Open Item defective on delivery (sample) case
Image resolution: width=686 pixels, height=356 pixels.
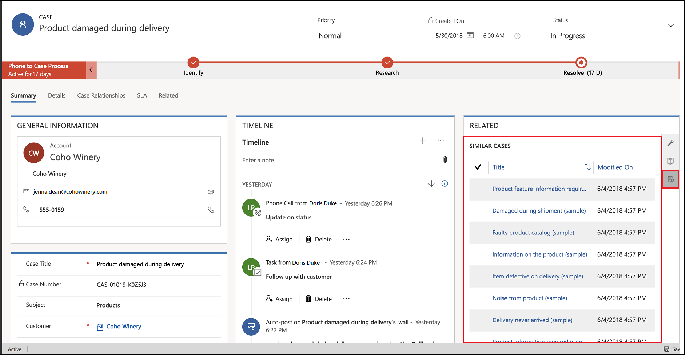[538, 276]
